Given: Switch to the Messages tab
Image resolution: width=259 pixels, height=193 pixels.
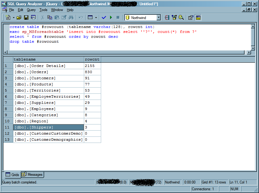Looking at the screenshot, I should coord(32,175).
